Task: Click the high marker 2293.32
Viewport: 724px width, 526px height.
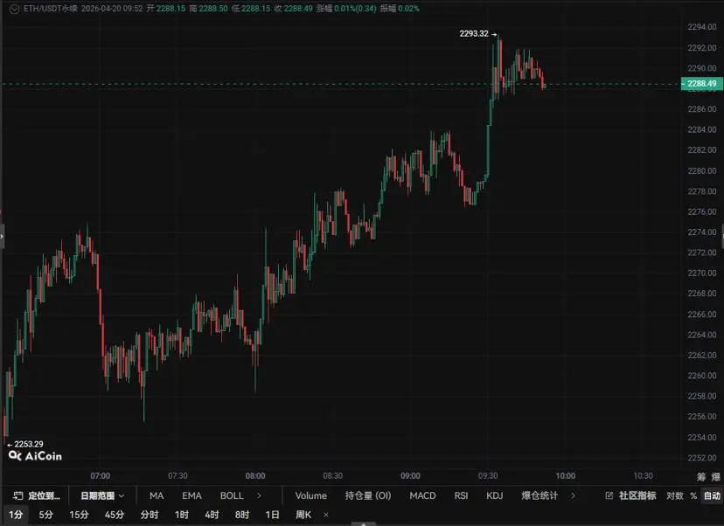Action: 474,34
